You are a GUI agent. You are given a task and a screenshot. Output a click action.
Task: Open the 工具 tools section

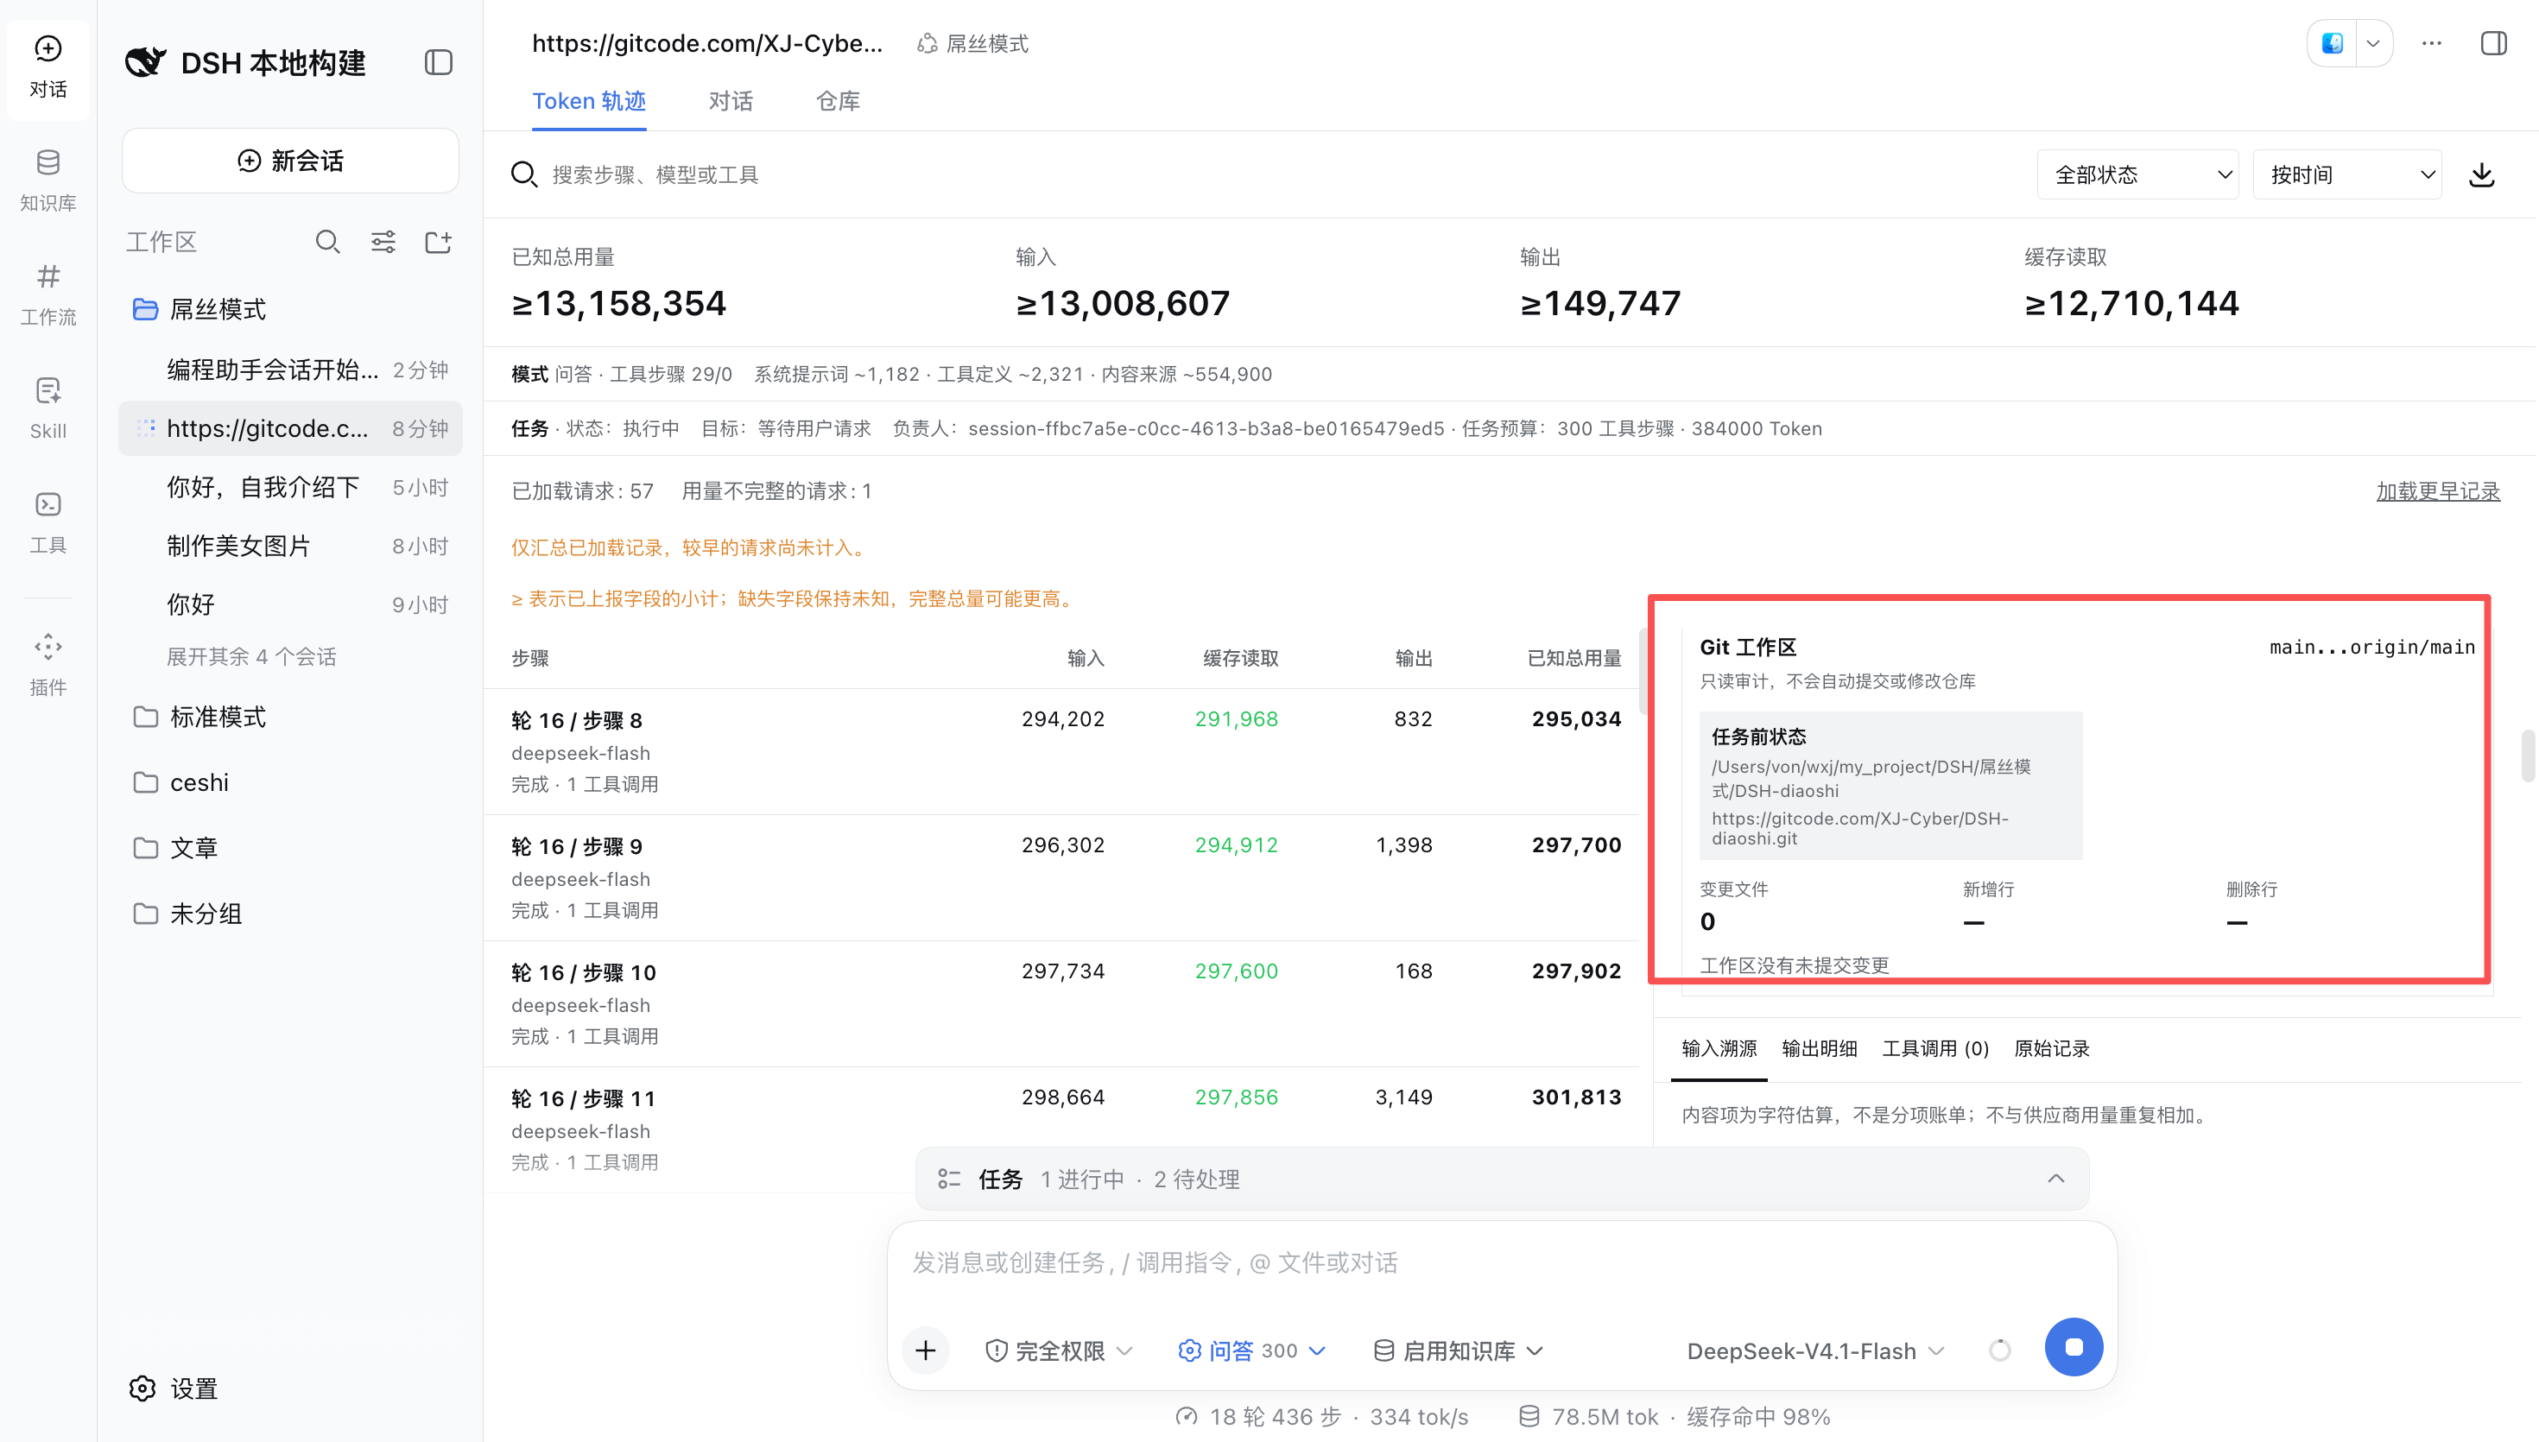(47, 522)
